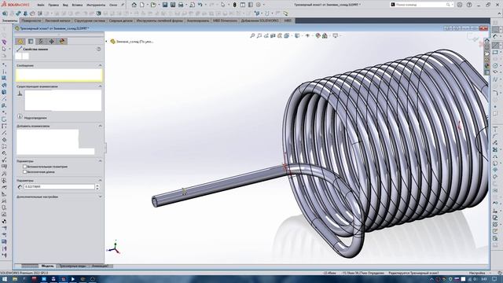Screen dimensions: 503x283
Task: Open the Инструменты menu
Action: [96, 6]
